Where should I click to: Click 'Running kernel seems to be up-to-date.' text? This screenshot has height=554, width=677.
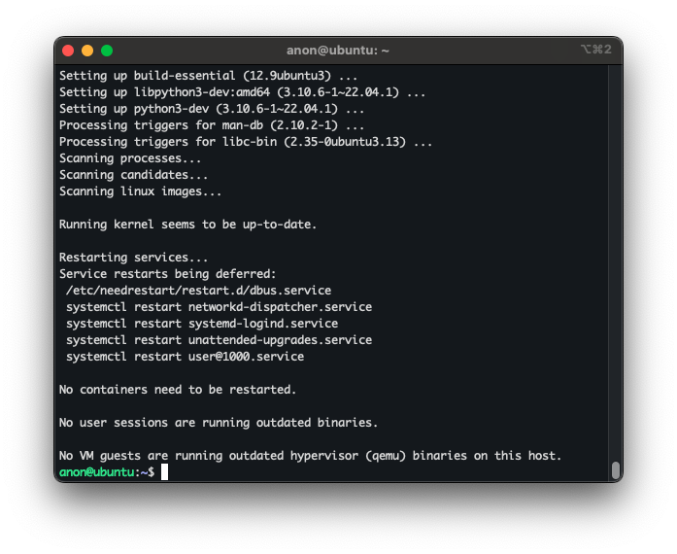tap(187, 225)
